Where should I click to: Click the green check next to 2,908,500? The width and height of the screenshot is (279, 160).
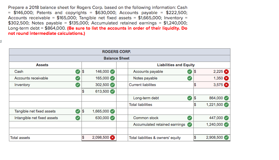226,138
